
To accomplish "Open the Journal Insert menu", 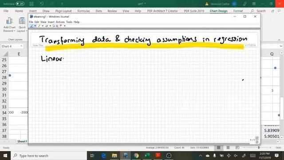I will 51,22.
